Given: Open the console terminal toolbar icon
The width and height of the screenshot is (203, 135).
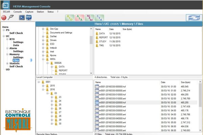Looking at the screenshot, I should click(x=22, y=18).
